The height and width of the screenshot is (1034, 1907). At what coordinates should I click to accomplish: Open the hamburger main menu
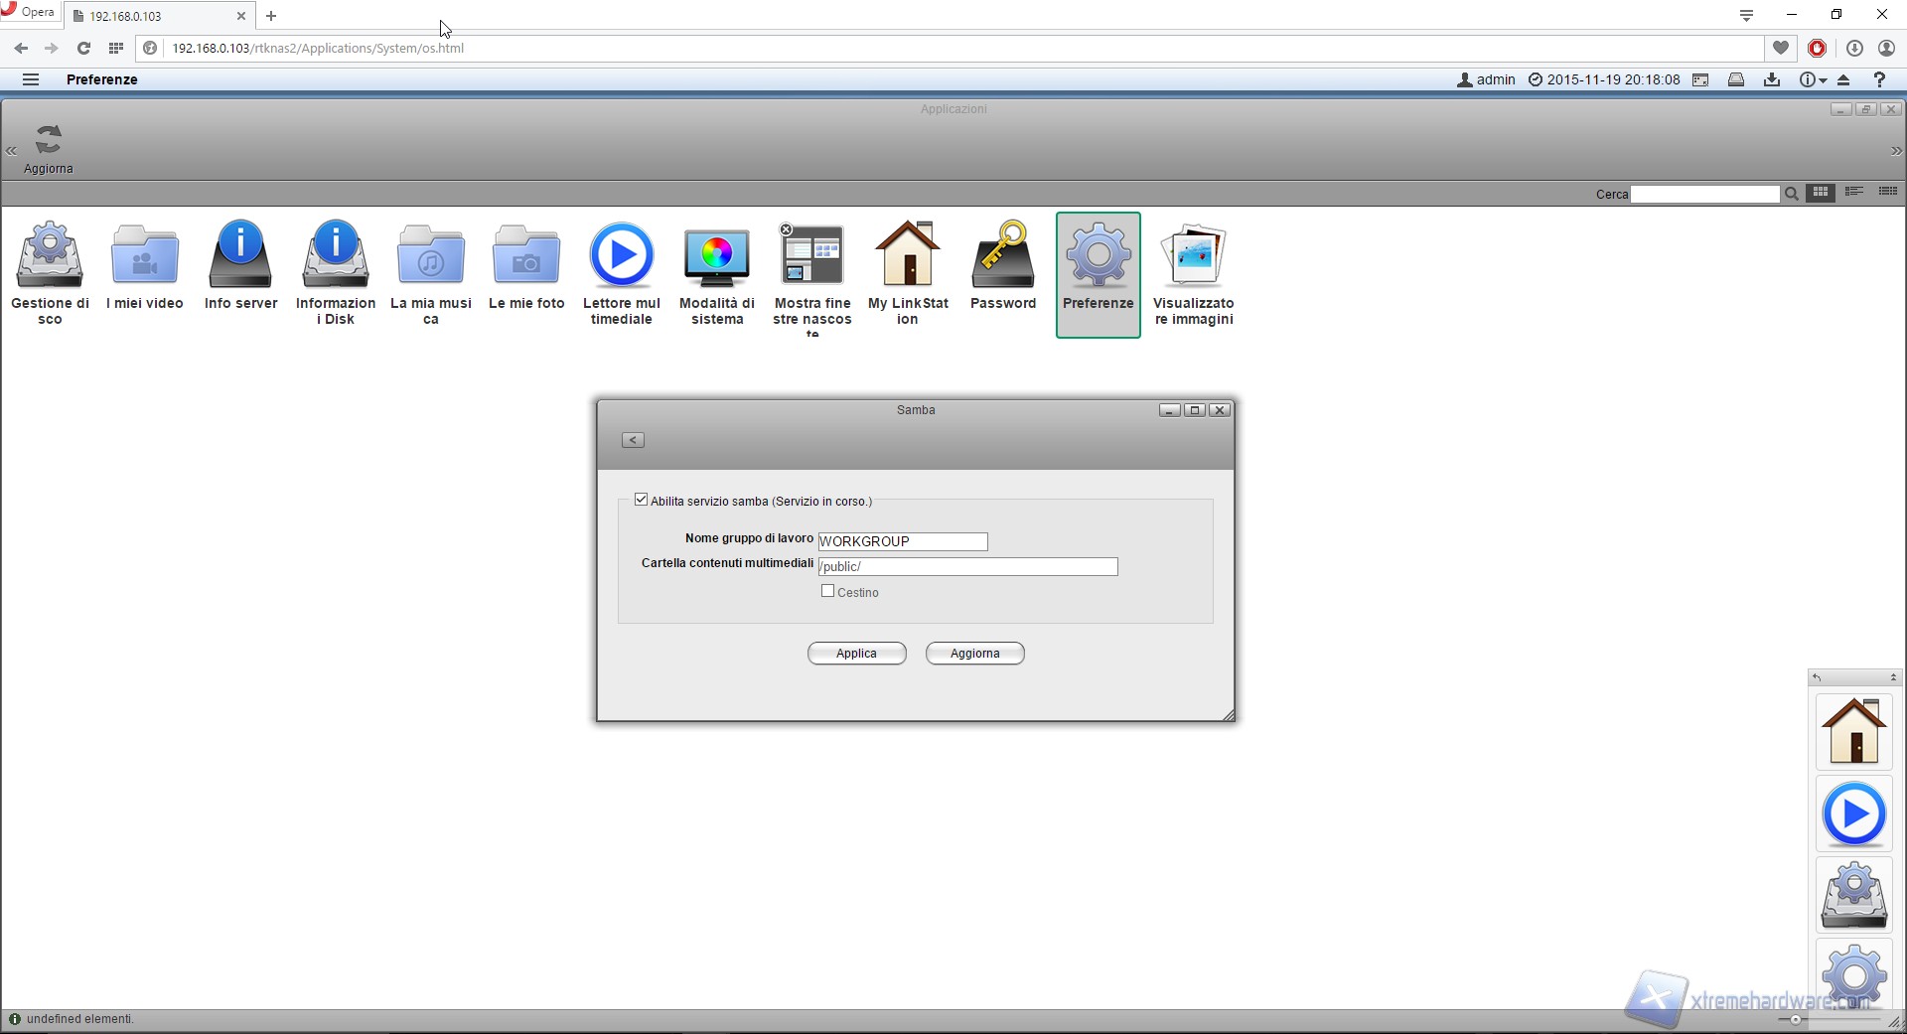31,79
